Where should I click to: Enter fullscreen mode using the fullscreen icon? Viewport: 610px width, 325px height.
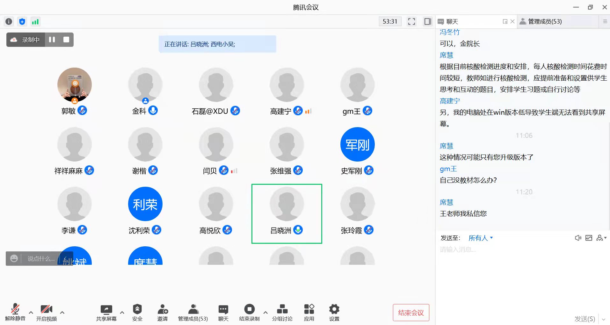(x=411, y=22)
